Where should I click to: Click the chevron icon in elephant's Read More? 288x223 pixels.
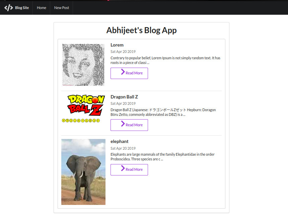click(x=123, y=168)
